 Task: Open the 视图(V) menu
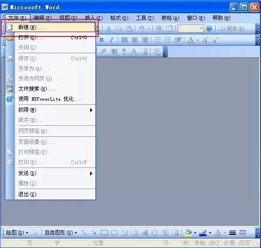tap(68, 18)
